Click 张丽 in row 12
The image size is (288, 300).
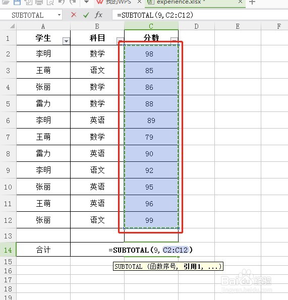coord(43,220)
